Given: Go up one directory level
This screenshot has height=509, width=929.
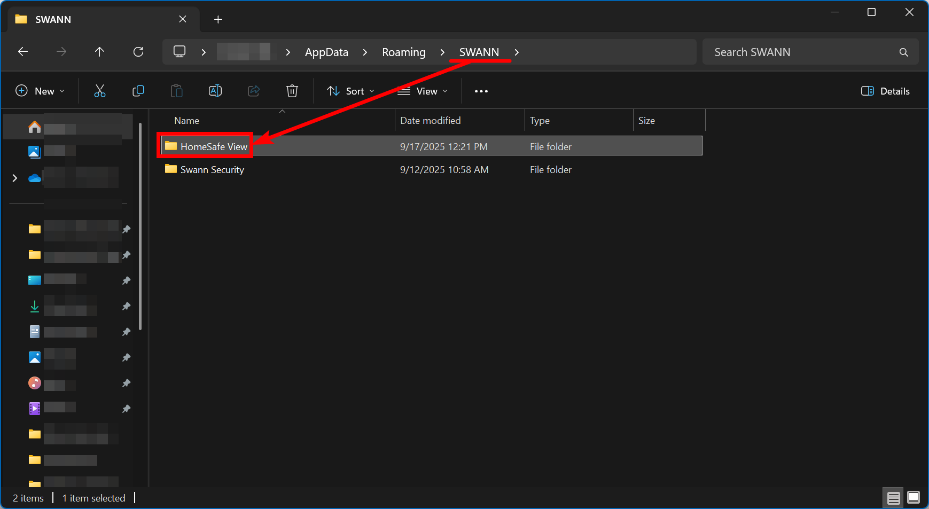Looking at the screenshot, I should click(99, 52).
